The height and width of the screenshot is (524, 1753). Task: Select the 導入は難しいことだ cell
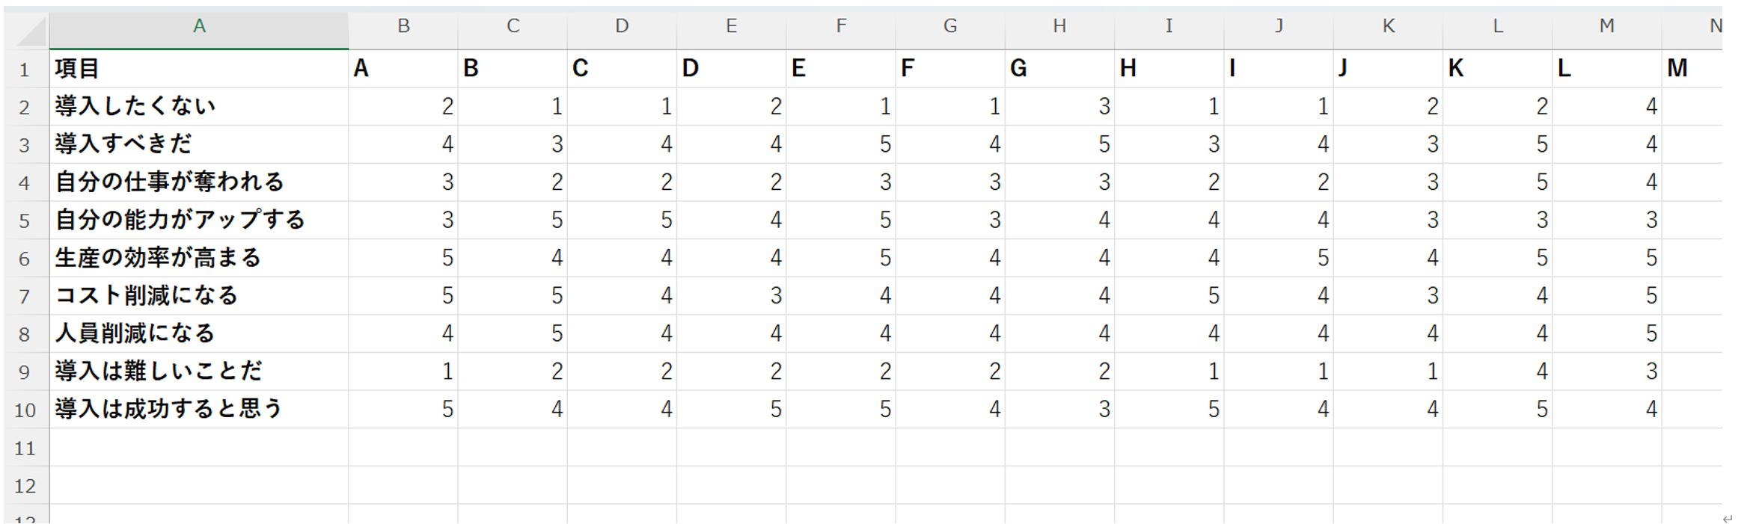point(159,371)
